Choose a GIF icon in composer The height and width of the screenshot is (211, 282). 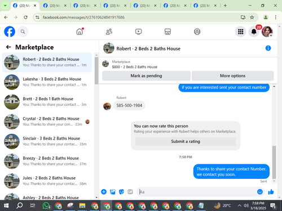tap(130, 192)
